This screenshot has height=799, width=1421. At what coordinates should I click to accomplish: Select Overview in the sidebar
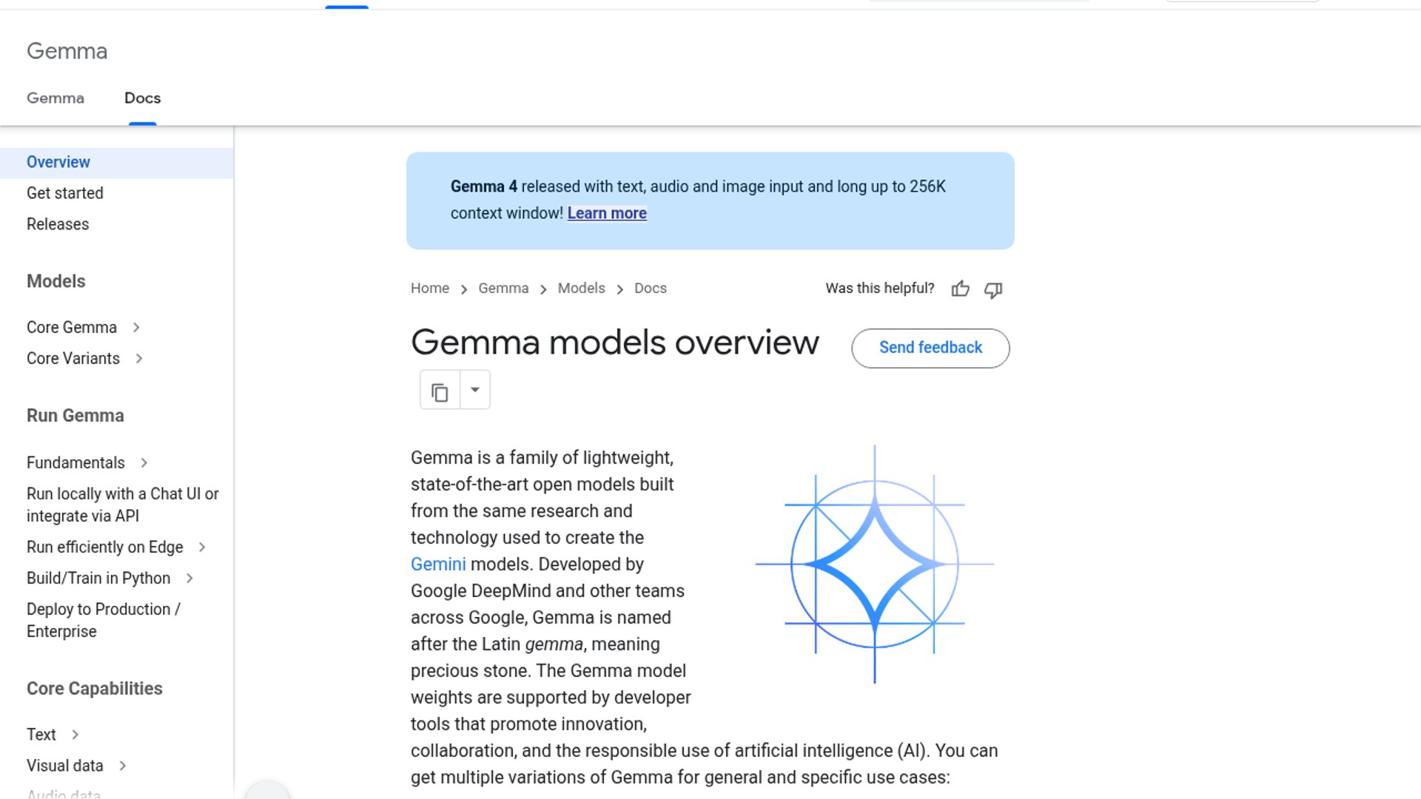pyautogui.click(x=58, y=162)
